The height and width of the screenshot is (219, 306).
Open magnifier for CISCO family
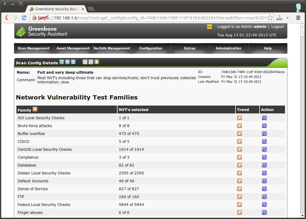264,141
